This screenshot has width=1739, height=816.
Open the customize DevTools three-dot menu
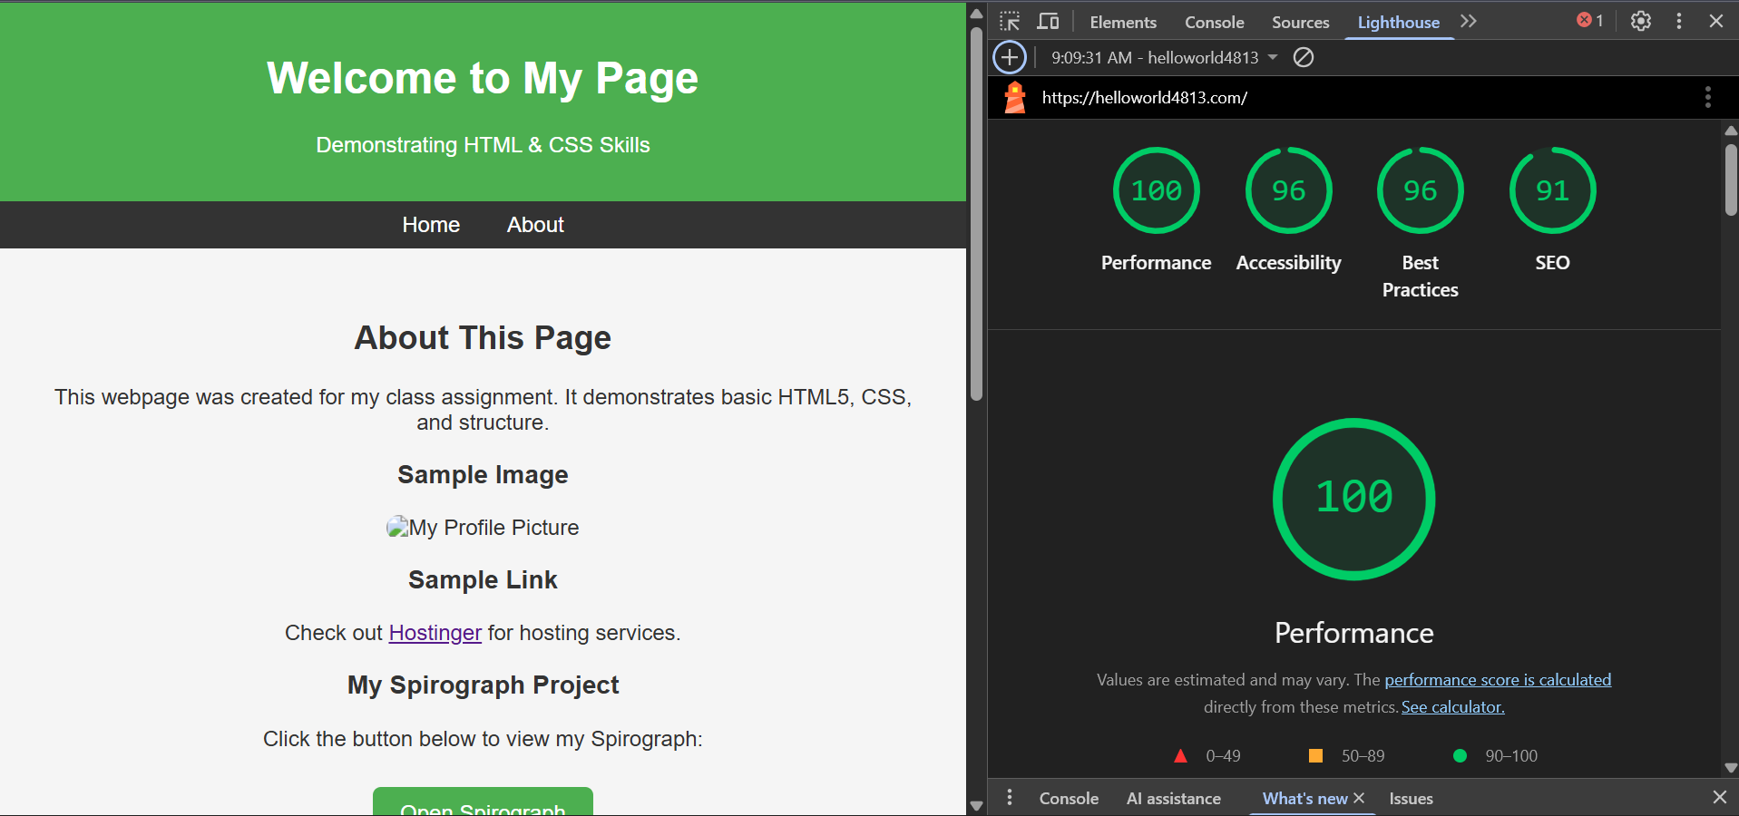click(1678, 20)
